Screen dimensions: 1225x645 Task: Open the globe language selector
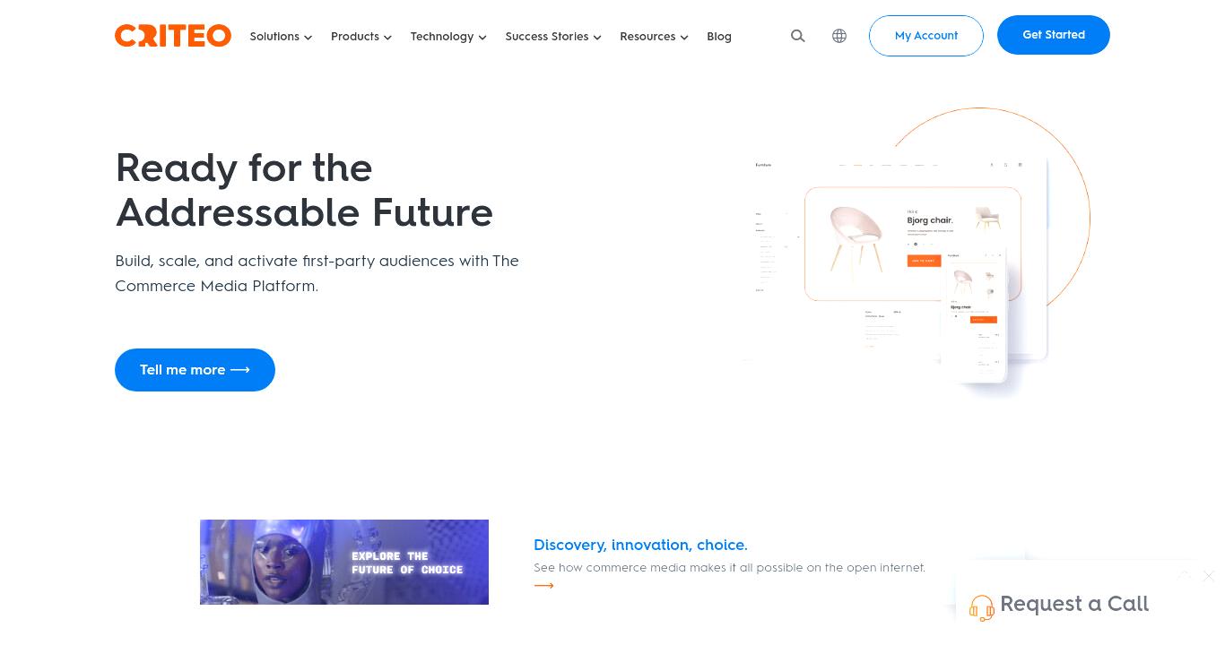[x=839, y=36]
